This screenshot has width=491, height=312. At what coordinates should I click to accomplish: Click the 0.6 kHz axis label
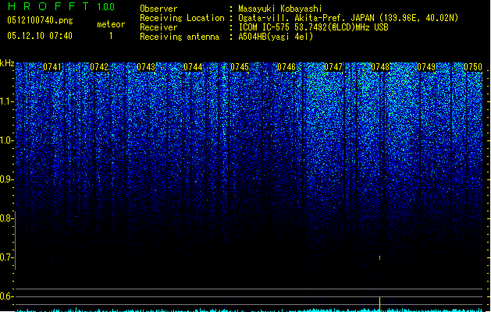coord(6,296)
